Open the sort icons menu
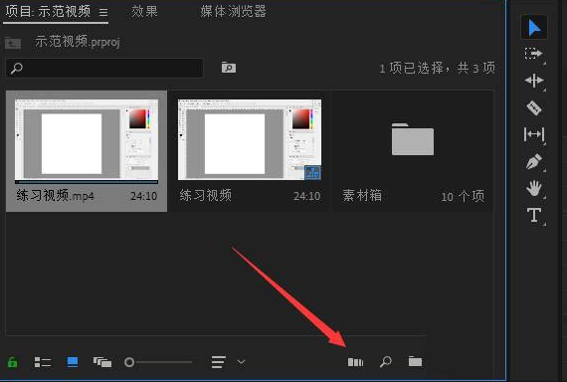567x382 pixels. [x=219, y=362]
